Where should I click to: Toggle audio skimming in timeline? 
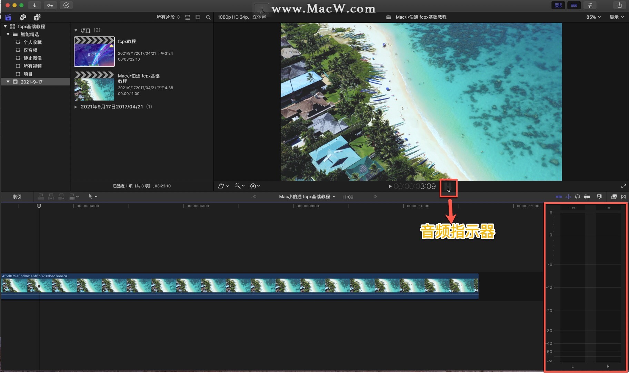[x=568, y=197]
